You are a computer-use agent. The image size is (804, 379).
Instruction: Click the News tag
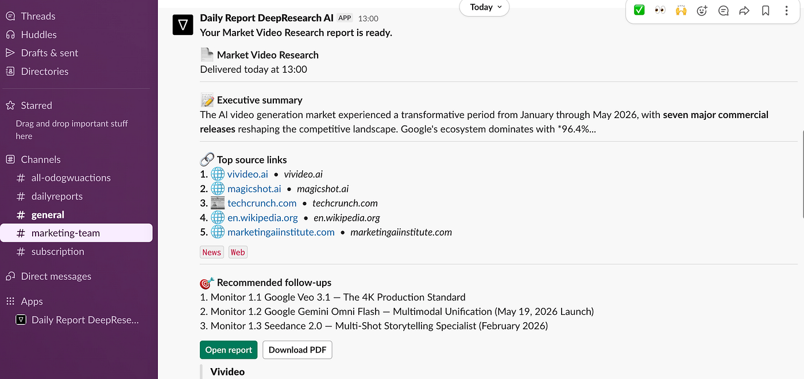212,252
